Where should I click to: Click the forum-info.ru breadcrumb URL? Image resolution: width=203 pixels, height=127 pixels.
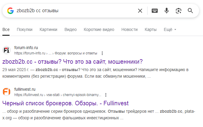click(x=56, y=53)
